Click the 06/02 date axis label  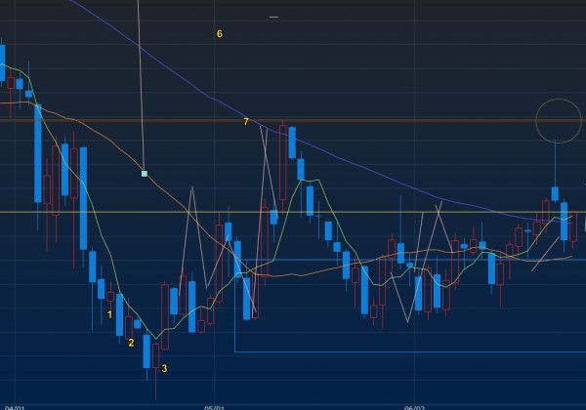pyautogui.click(x=415, y=405)
